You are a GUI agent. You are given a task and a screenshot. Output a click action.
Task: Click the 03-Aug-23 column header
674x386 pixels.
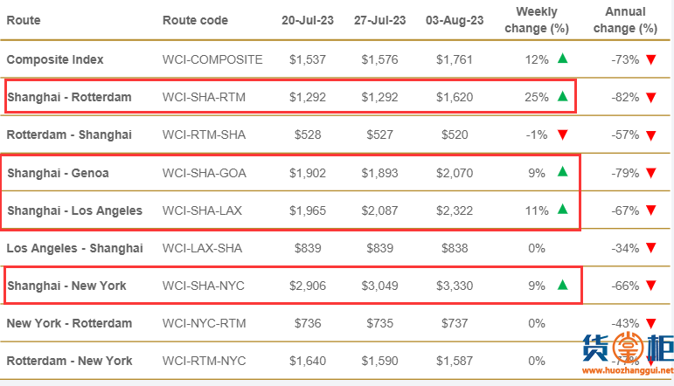point(455,20)
